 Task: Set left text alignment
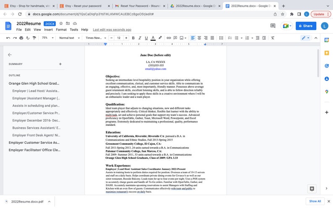tap(193, 38)
